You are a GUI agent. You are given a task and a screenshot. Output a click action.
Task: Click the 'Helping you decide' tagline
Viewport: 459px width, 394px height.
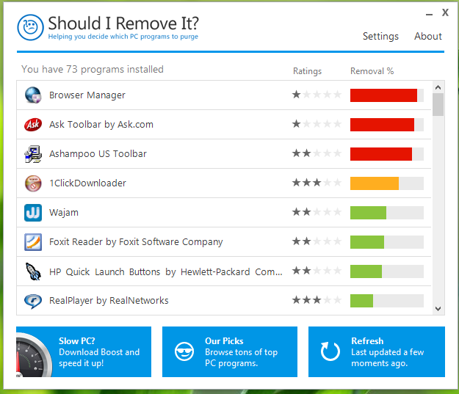point(123,37)
